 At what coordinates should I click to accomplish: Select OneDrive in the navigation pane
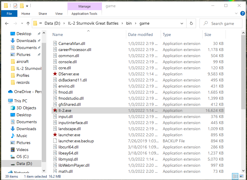tap(25, 92)
